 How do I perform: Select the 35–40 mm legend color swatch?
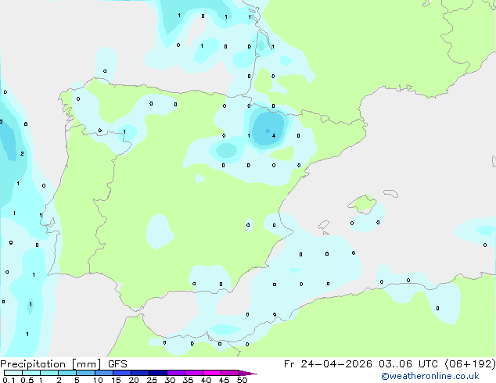coord(194,373)
